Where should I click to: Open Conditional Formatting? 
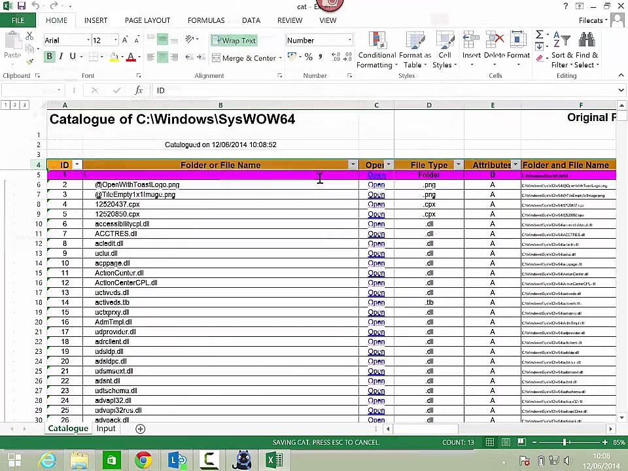(377, 49)
